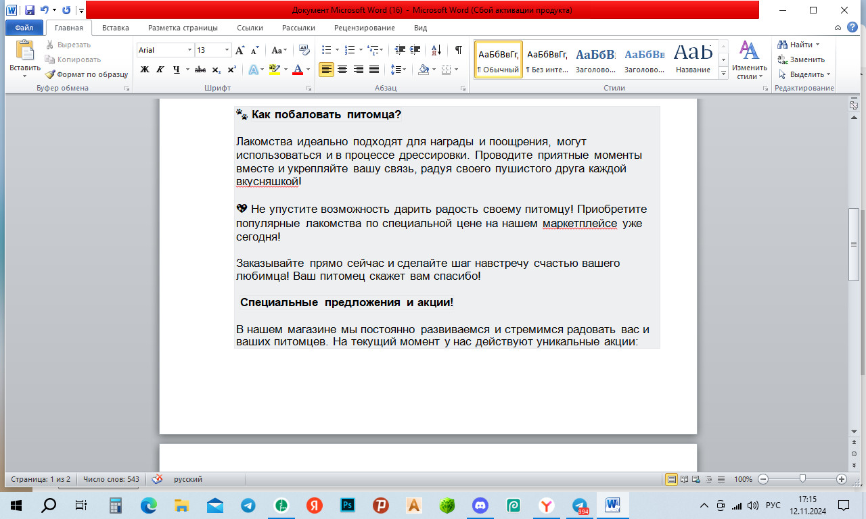Open the line spacing dropdown
Screen dimensions: 866x519
(399, 70)
